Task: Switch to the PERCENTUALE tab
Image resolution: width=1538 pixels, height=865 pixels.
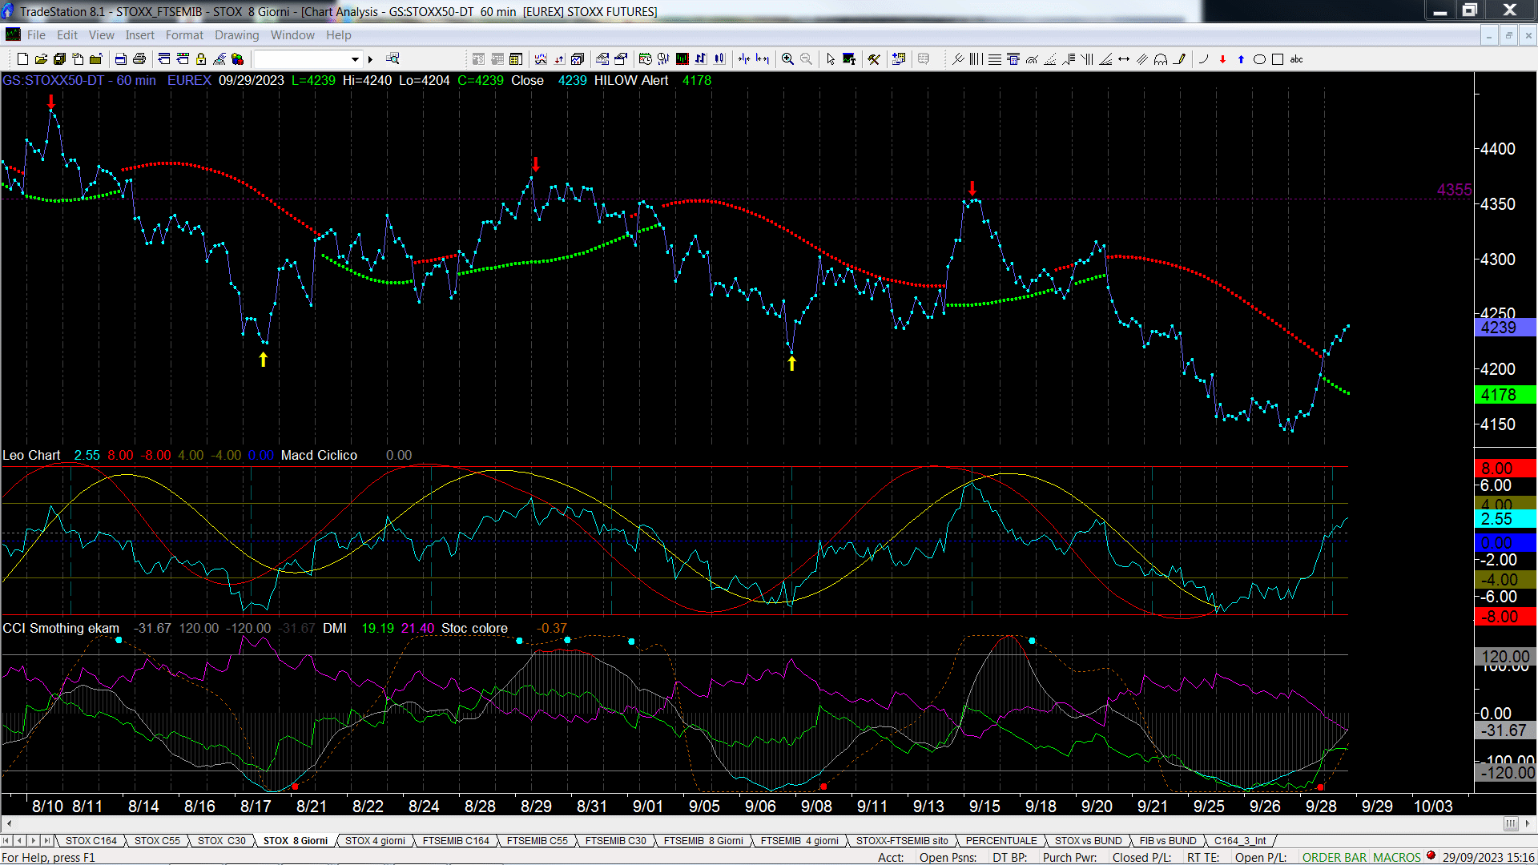Action: 1001,841
